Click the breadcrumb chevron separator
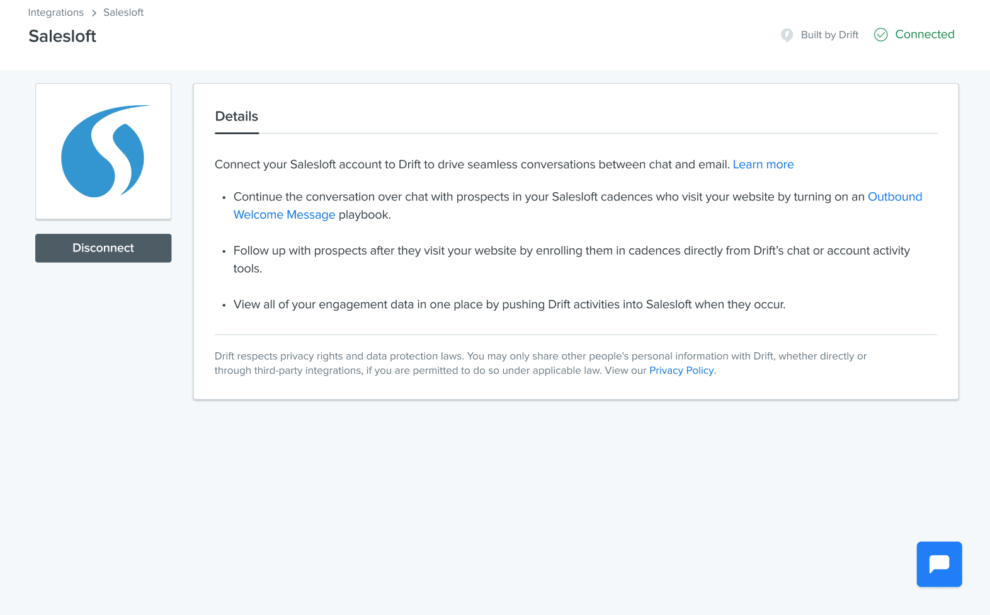This screenshot has width=990, height=615. pyautogui.click(x=93, y=12)
